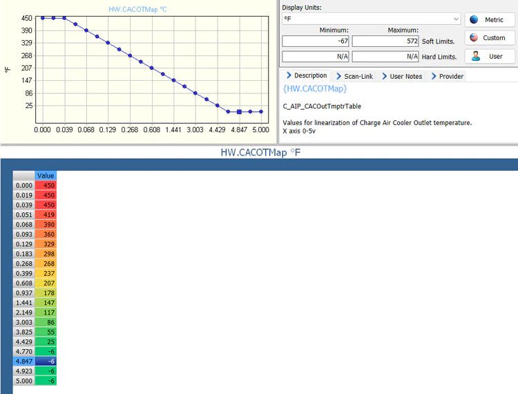This screenshot has height=394, width=518.
Task: Click the User person icon
Action: (x=475, y=56)
